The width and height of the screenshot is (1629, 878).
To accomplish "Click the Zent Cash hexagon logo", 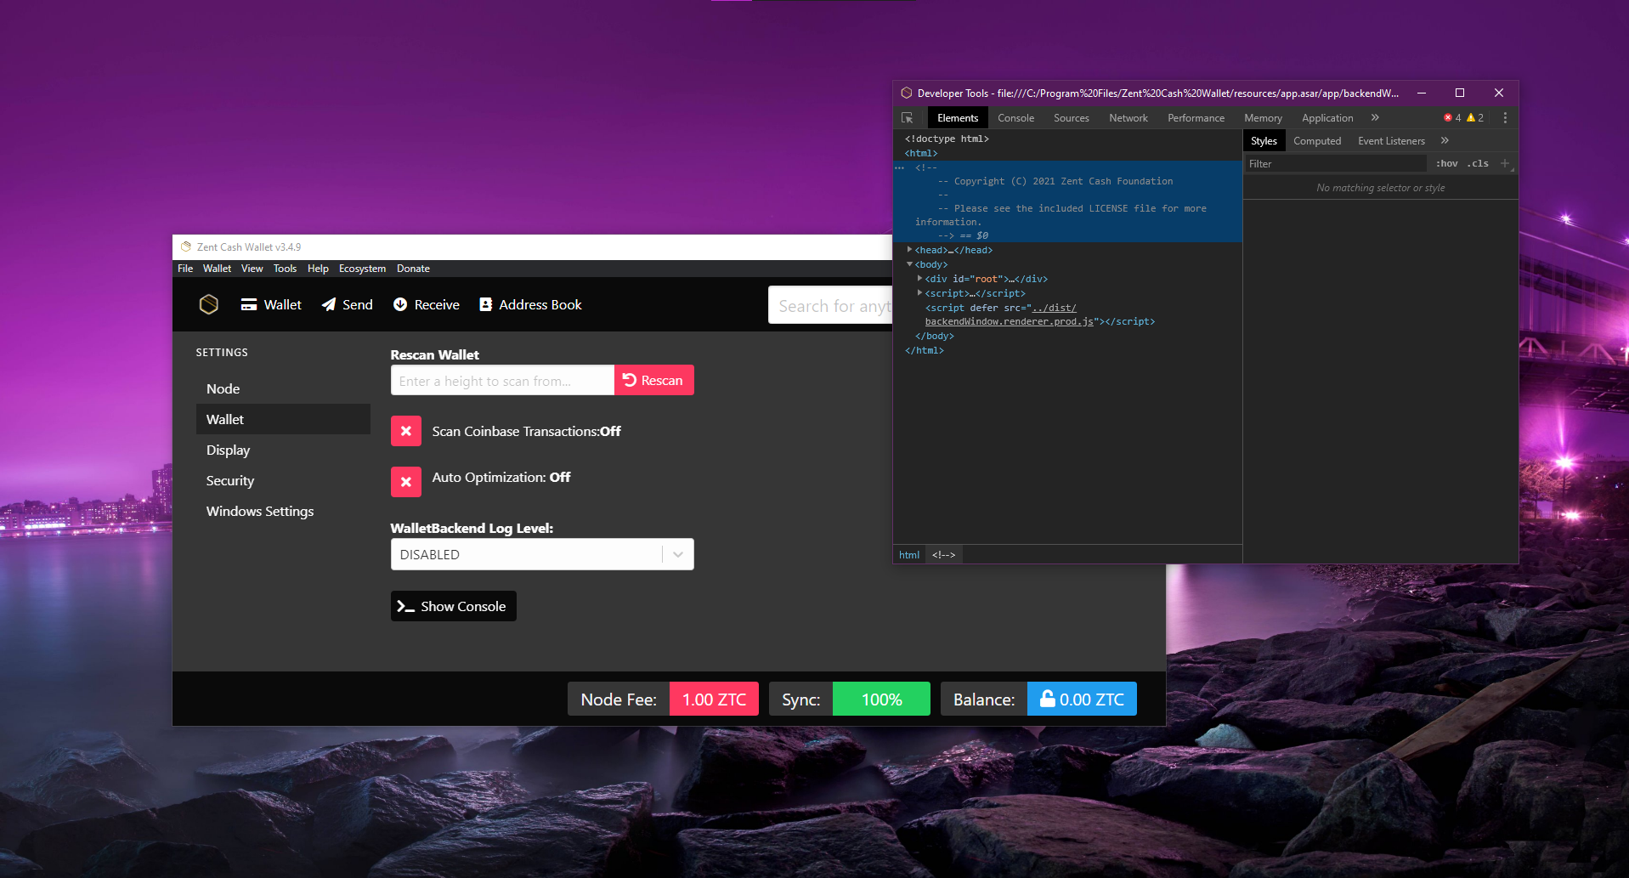I will pyautogui.click(x=209, y=304).
